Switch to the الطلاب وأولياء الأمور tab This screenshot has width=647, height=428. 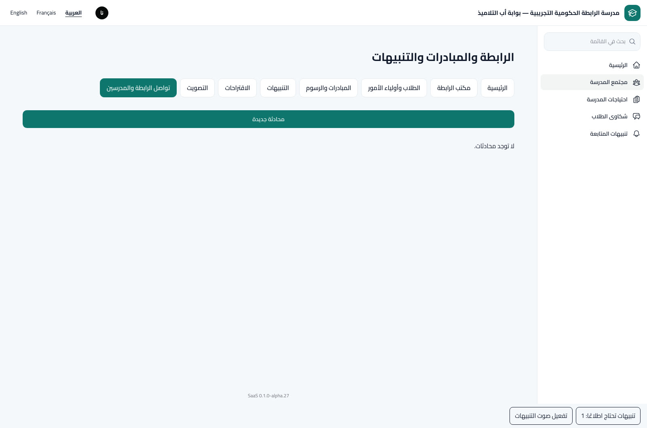coord(394,88)
